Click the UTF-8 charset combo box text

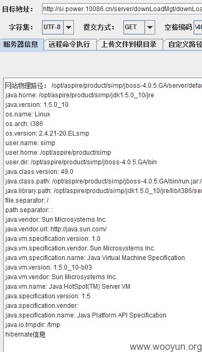tap(53, 28)
